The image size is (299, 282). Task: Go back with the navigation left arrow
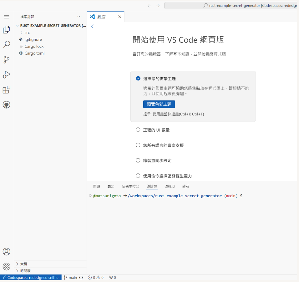pos(149,6)
